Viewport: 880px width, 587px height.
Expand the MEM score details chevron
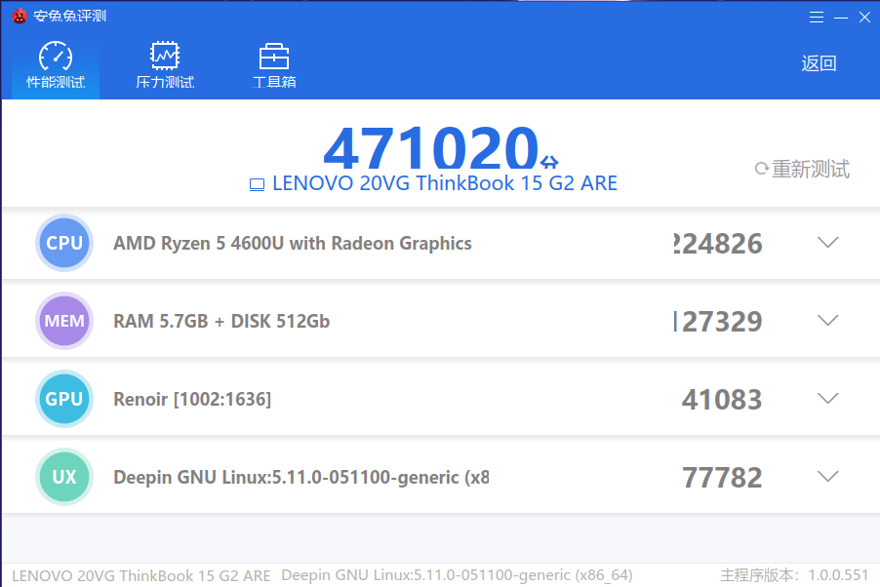click(x=828, y=321)
